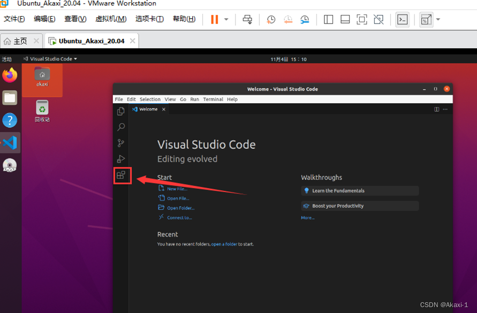The height and width of the screenshot is (313, 477).
Task: Select the akaxi home folder icon
Action: tap(42, 77)
